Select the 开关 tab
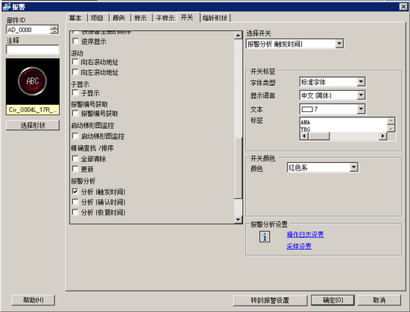410x312 pixels. click(x=187, y=17)
